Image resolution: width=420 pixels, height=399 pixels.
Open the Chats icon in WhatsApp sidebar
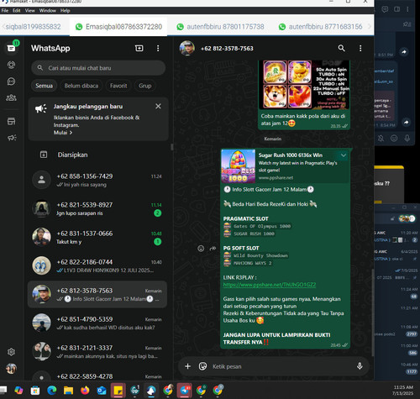pos(11,48)
